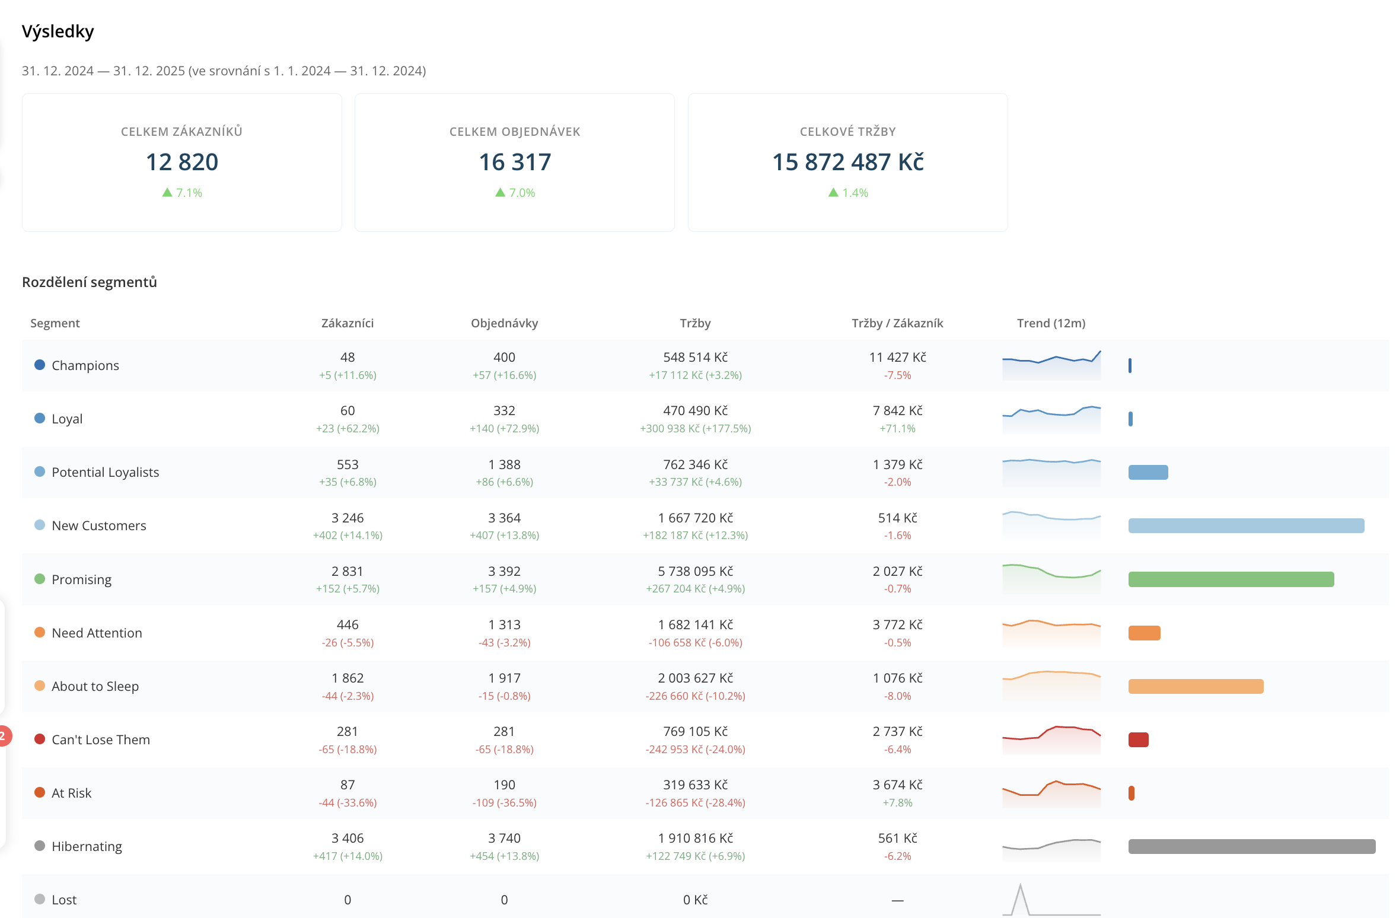This screenshot has height=918, width=1396.
Task: Click the Hibernating gray distribution bar
Action: tap(1252, 846)
